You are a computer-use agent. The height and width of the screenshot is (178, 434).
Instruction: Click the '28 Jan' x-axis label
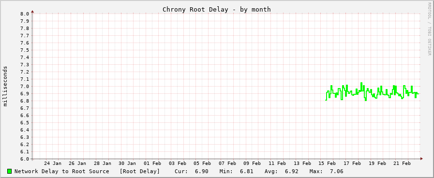point(103,163)
